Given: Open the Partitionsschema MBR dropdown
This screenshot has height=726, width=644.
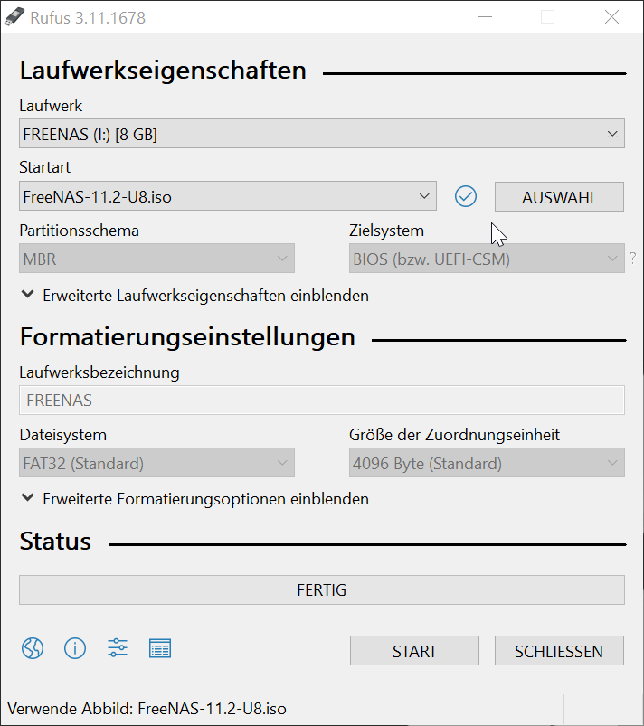Looking at the screenshot, I should [x=156, y=259].
